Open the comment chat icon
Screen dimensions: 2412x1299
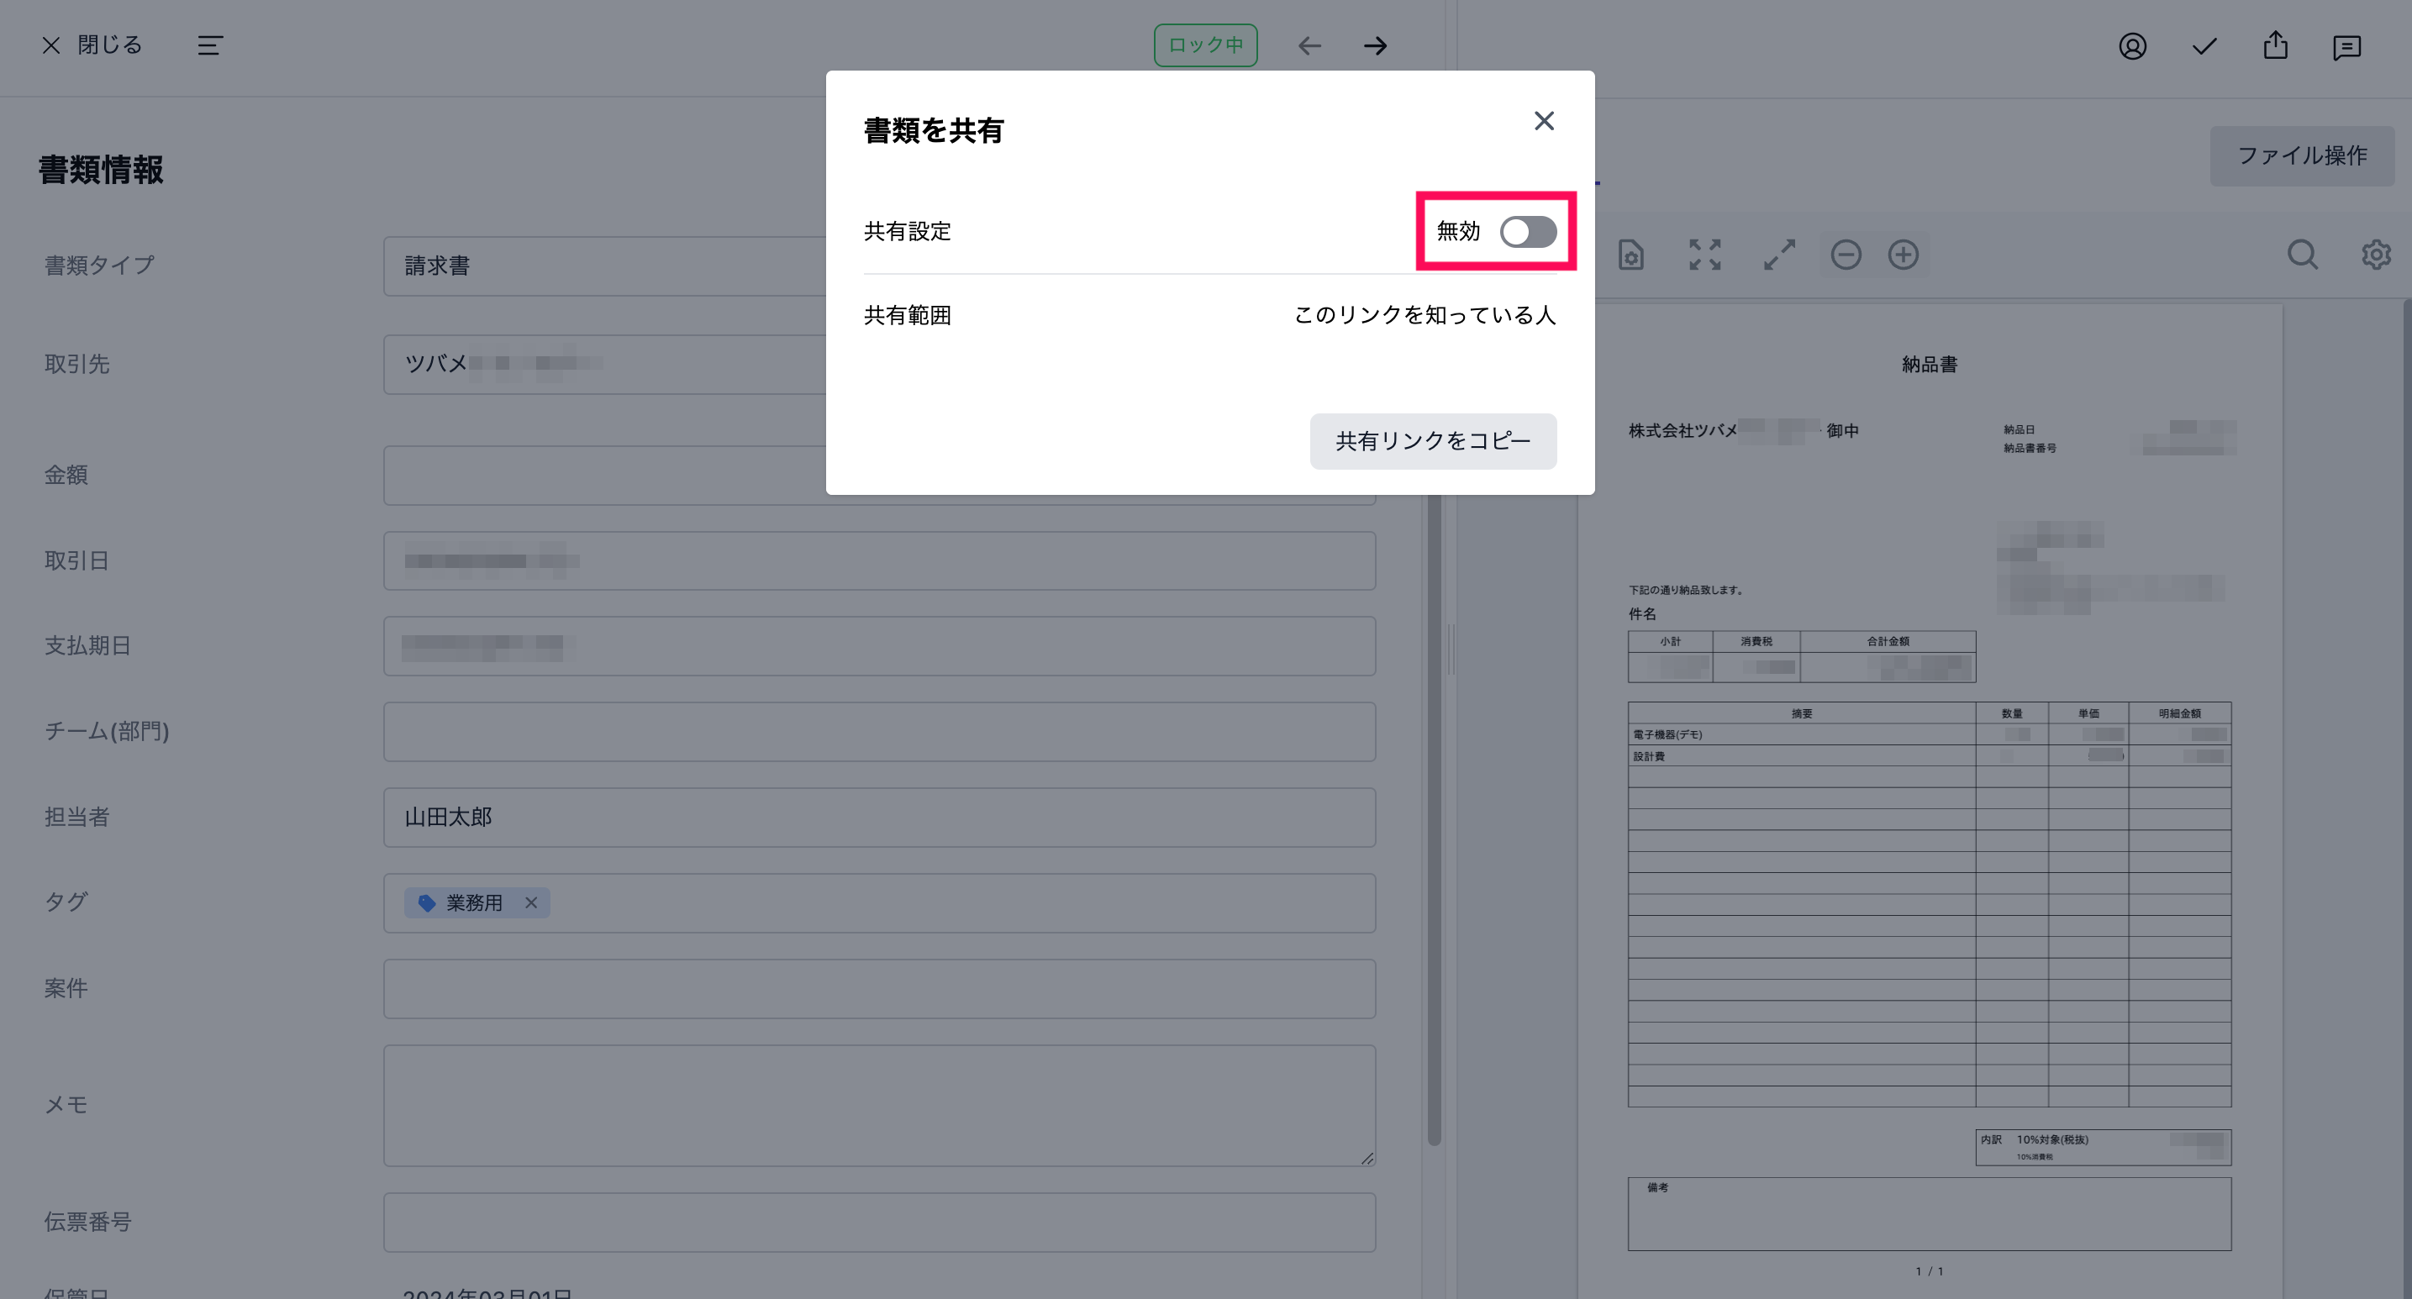[x=2346, y=47]
